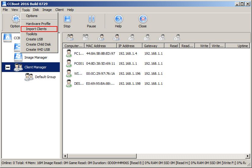Click MAC address 44:8A:5B:8B:ED:97
The width and height of the screenshot is (252, 168).
[101, 53]
